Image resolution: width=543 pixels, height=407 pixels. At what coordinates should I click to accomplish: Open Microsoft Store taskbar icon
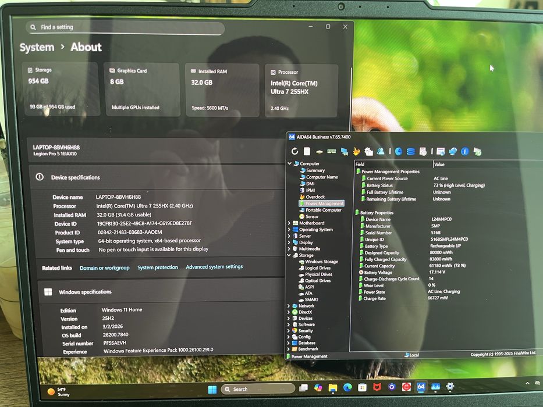click(x=362, y=388)
